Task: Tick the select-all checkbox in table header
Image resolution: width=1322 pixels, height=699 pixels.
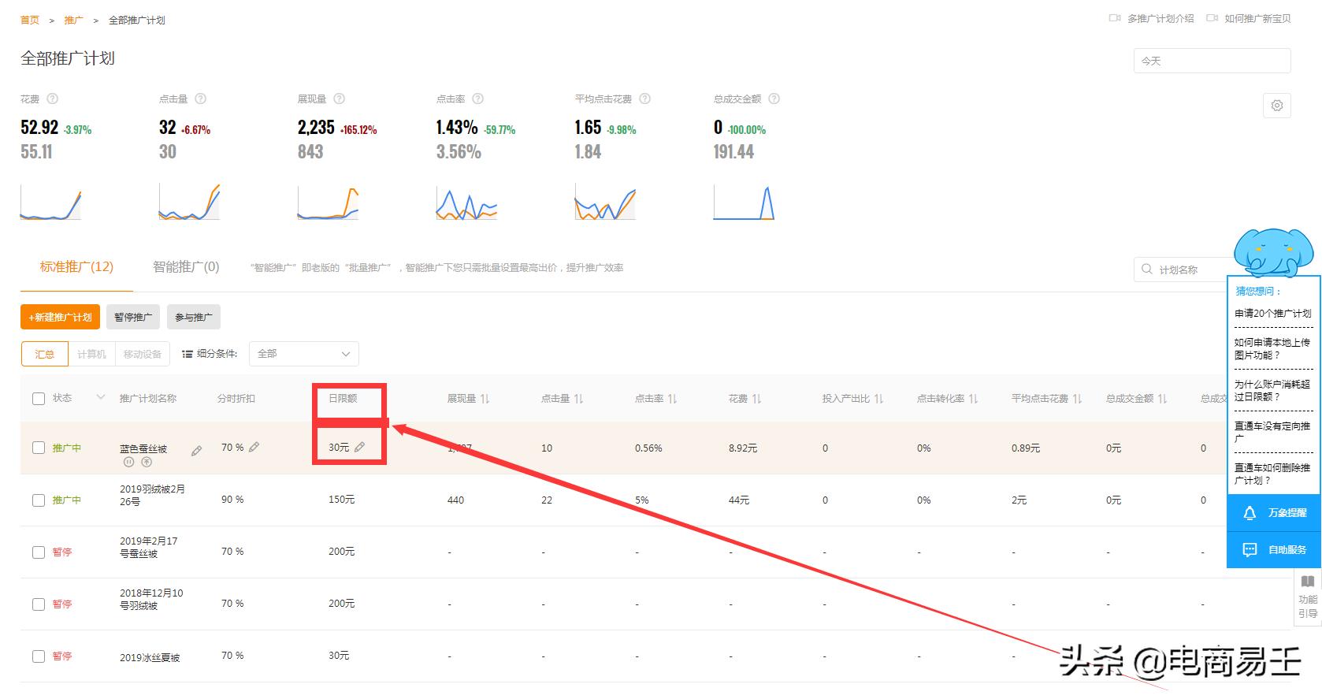Action: coord(39,399)
